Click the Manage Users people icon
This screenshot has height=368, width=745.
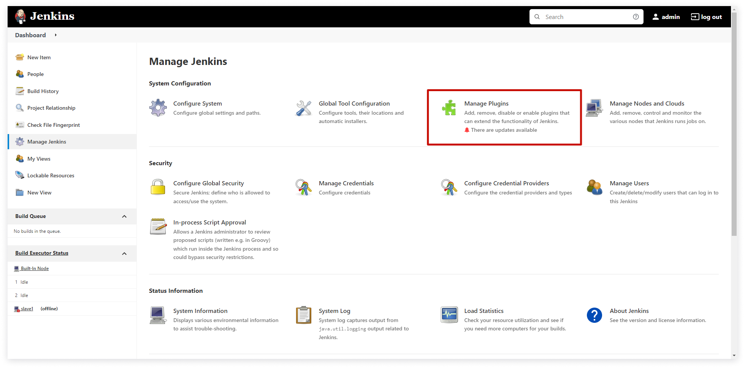click(x=594, y=187)
